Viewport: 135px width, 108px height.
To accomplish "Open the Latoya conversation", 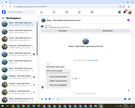I will click(18, 32).
